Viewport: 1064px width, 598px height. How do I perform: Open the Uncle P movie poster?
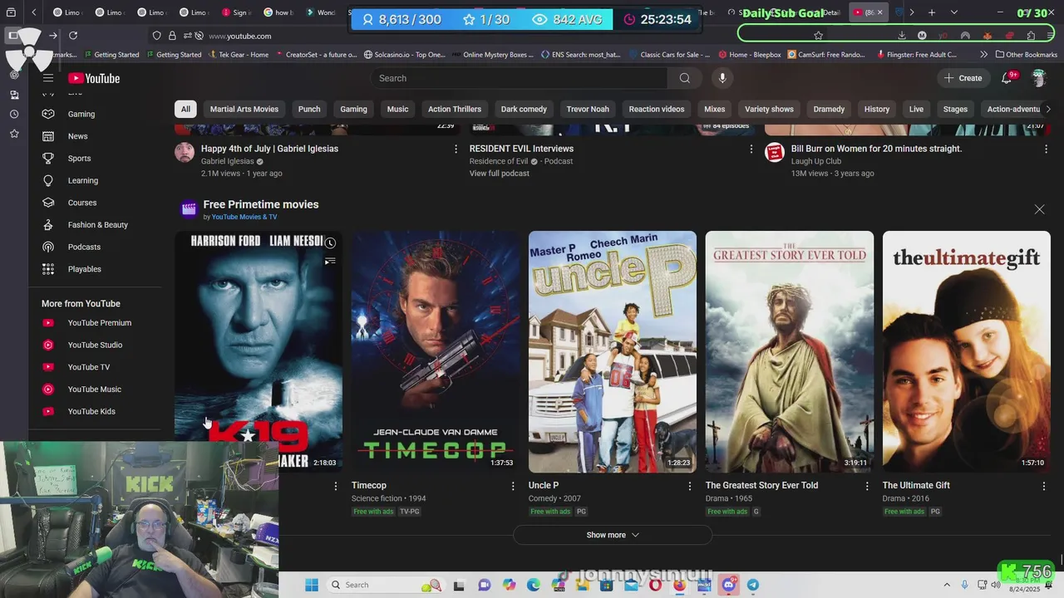(x=613, y=351)
